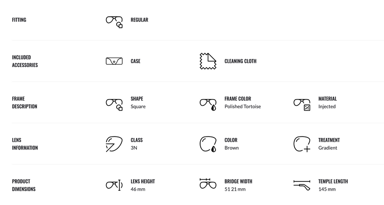Click the Fitting section heading

pos(19,20)
